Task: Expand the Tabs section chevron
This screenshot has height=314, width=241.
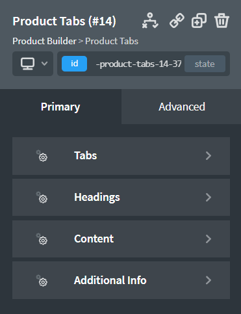Action: point(209,155)
